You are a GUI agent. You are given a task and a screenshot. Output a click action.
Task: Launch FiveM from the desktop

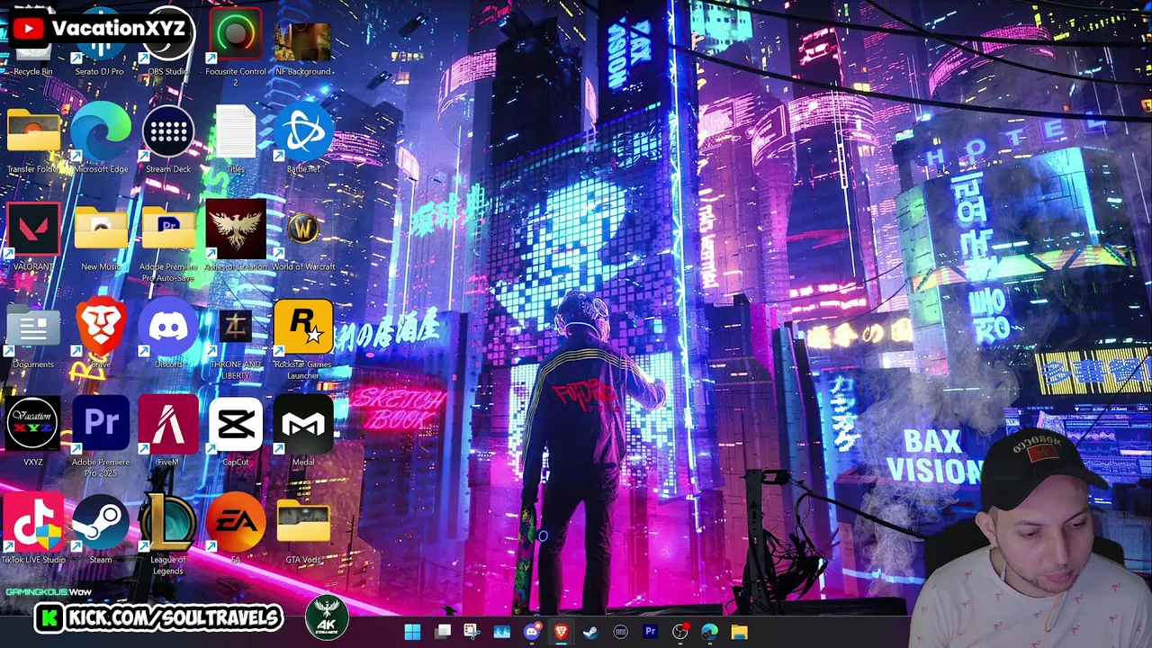pos(168,430)
